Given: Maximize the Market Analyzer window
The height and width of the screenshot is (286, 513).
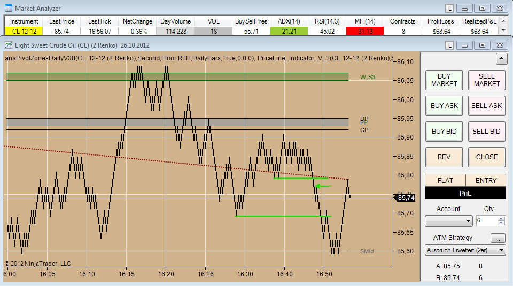Looking at the screenshot, I should [482, 9].
